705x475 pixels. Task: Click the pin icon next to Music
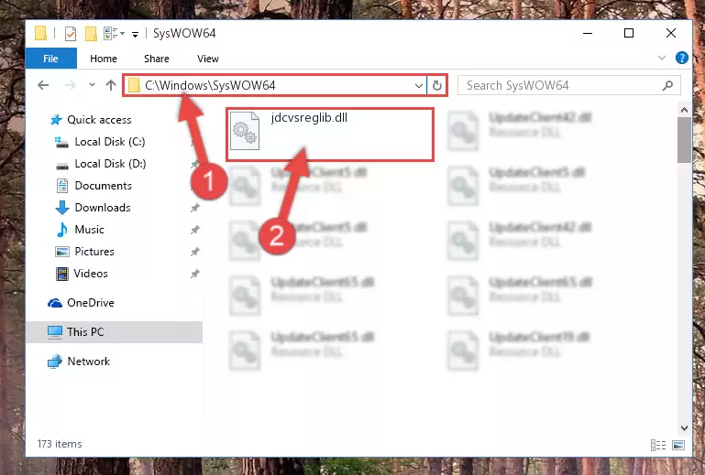[x=194, y=230]
